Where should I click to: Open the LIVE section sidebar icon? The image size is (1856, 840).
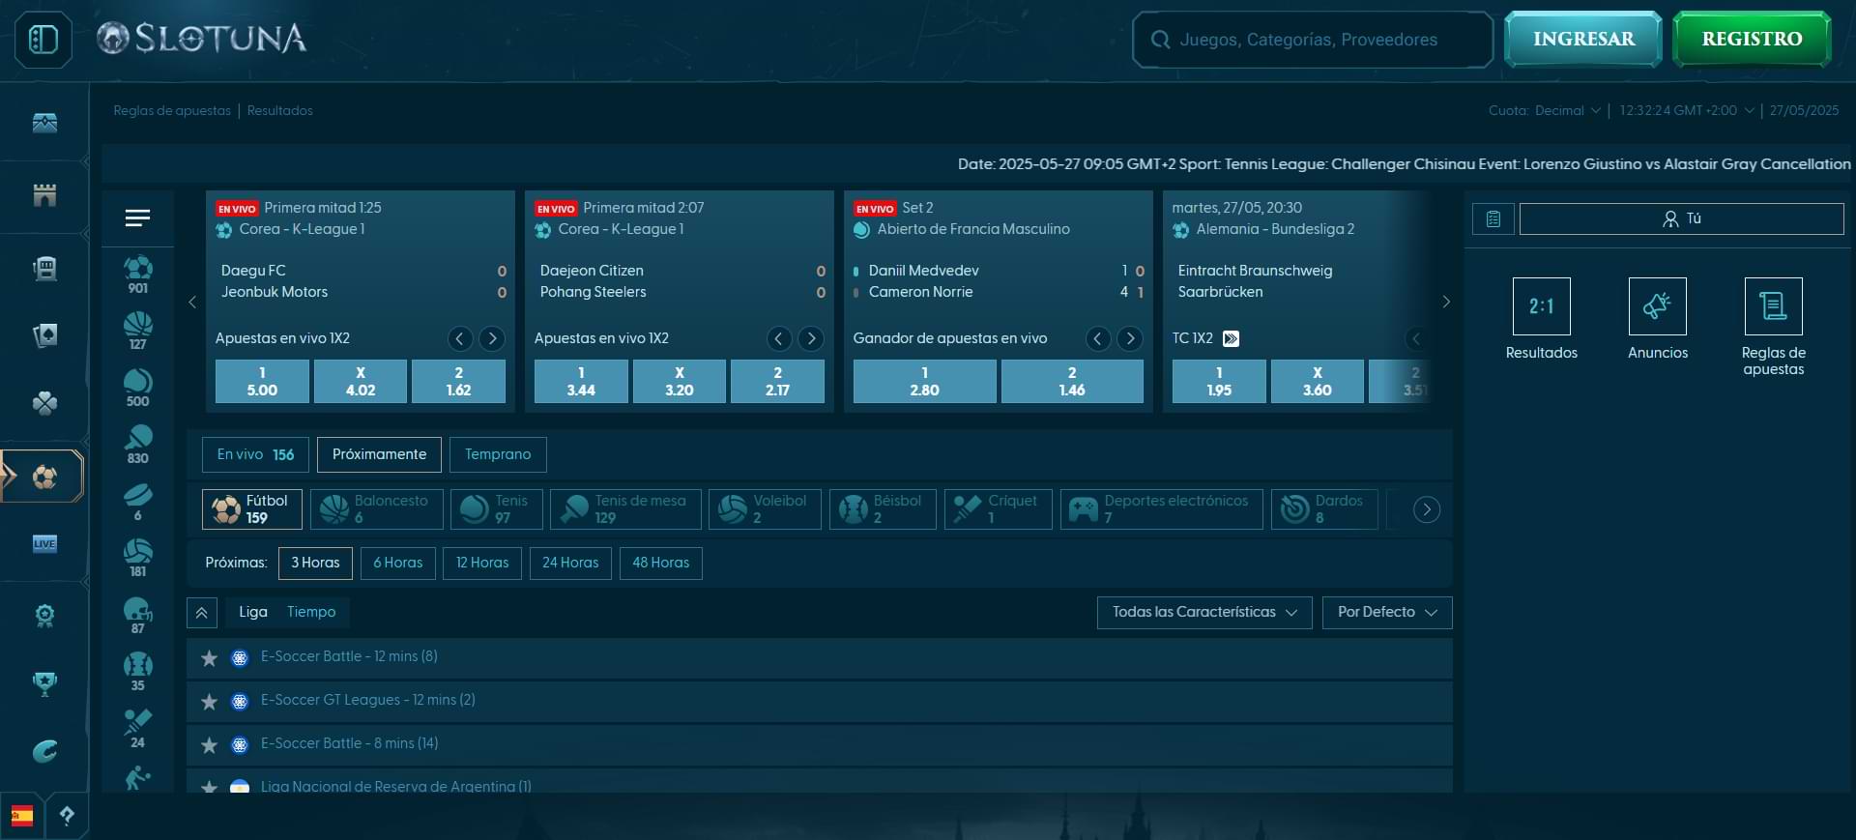click(44, 543)
